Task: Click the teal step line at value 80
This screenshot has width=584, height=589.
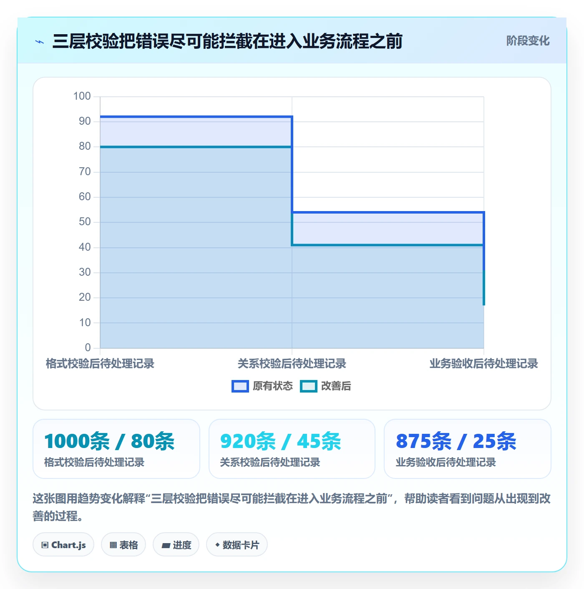Action: tap(196, 147)
